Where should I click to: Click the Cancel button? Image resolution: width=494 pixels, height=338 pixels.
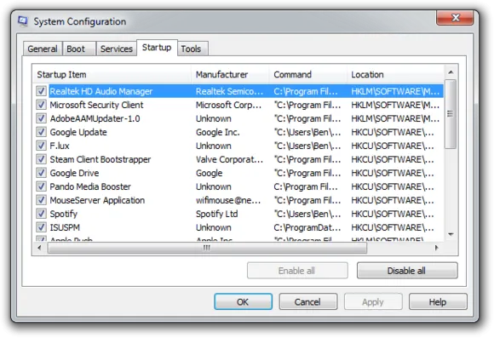tap(307, 301)
